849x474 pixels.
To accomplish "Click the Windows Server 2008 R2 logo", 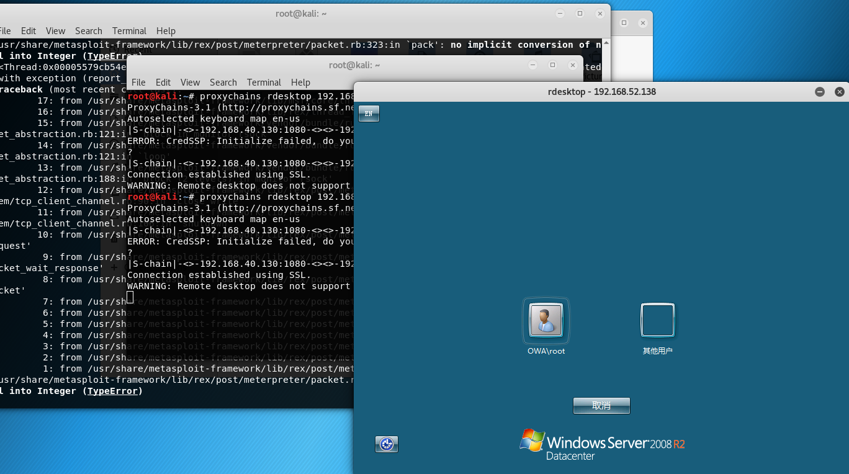I will pos(602,444).
